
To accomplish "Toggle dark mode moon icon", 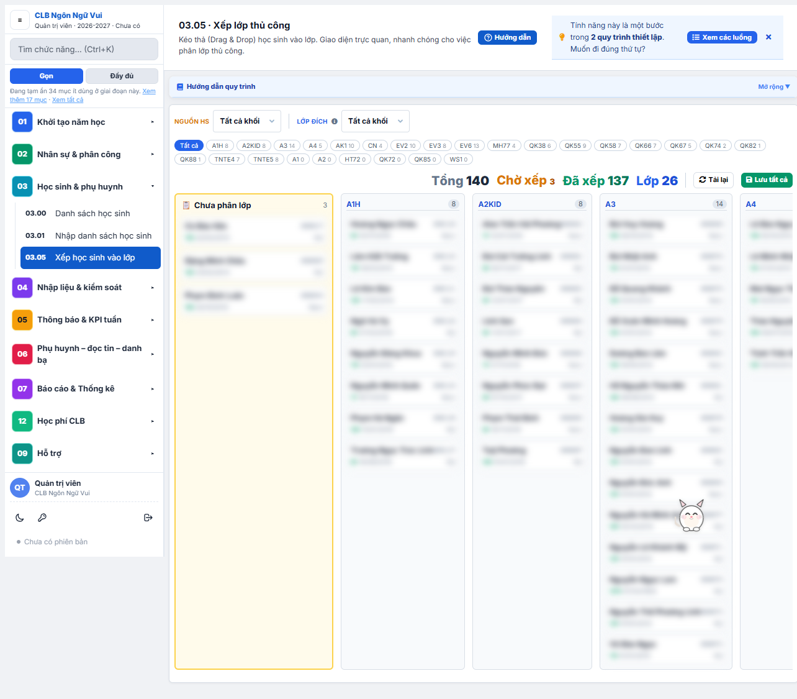I will (20, 518).
